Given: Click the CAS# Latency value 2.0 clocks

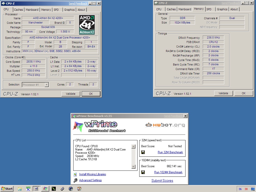Looking at the screenshot, I should click(x=213, y=46).
